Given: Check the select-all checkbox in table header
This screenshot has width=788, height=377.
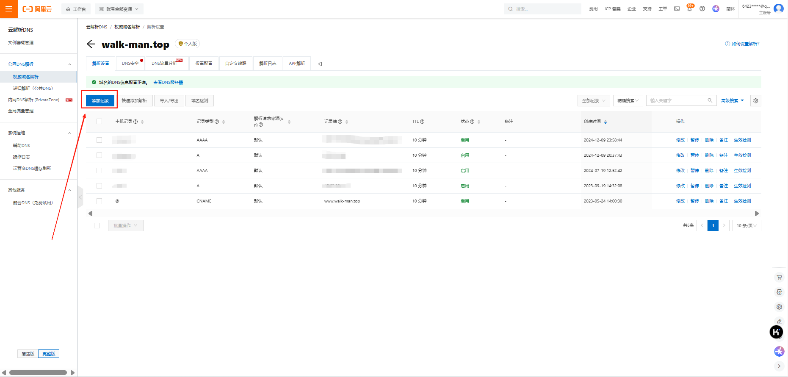Looking at the screenshot, I should pos(100,122).
